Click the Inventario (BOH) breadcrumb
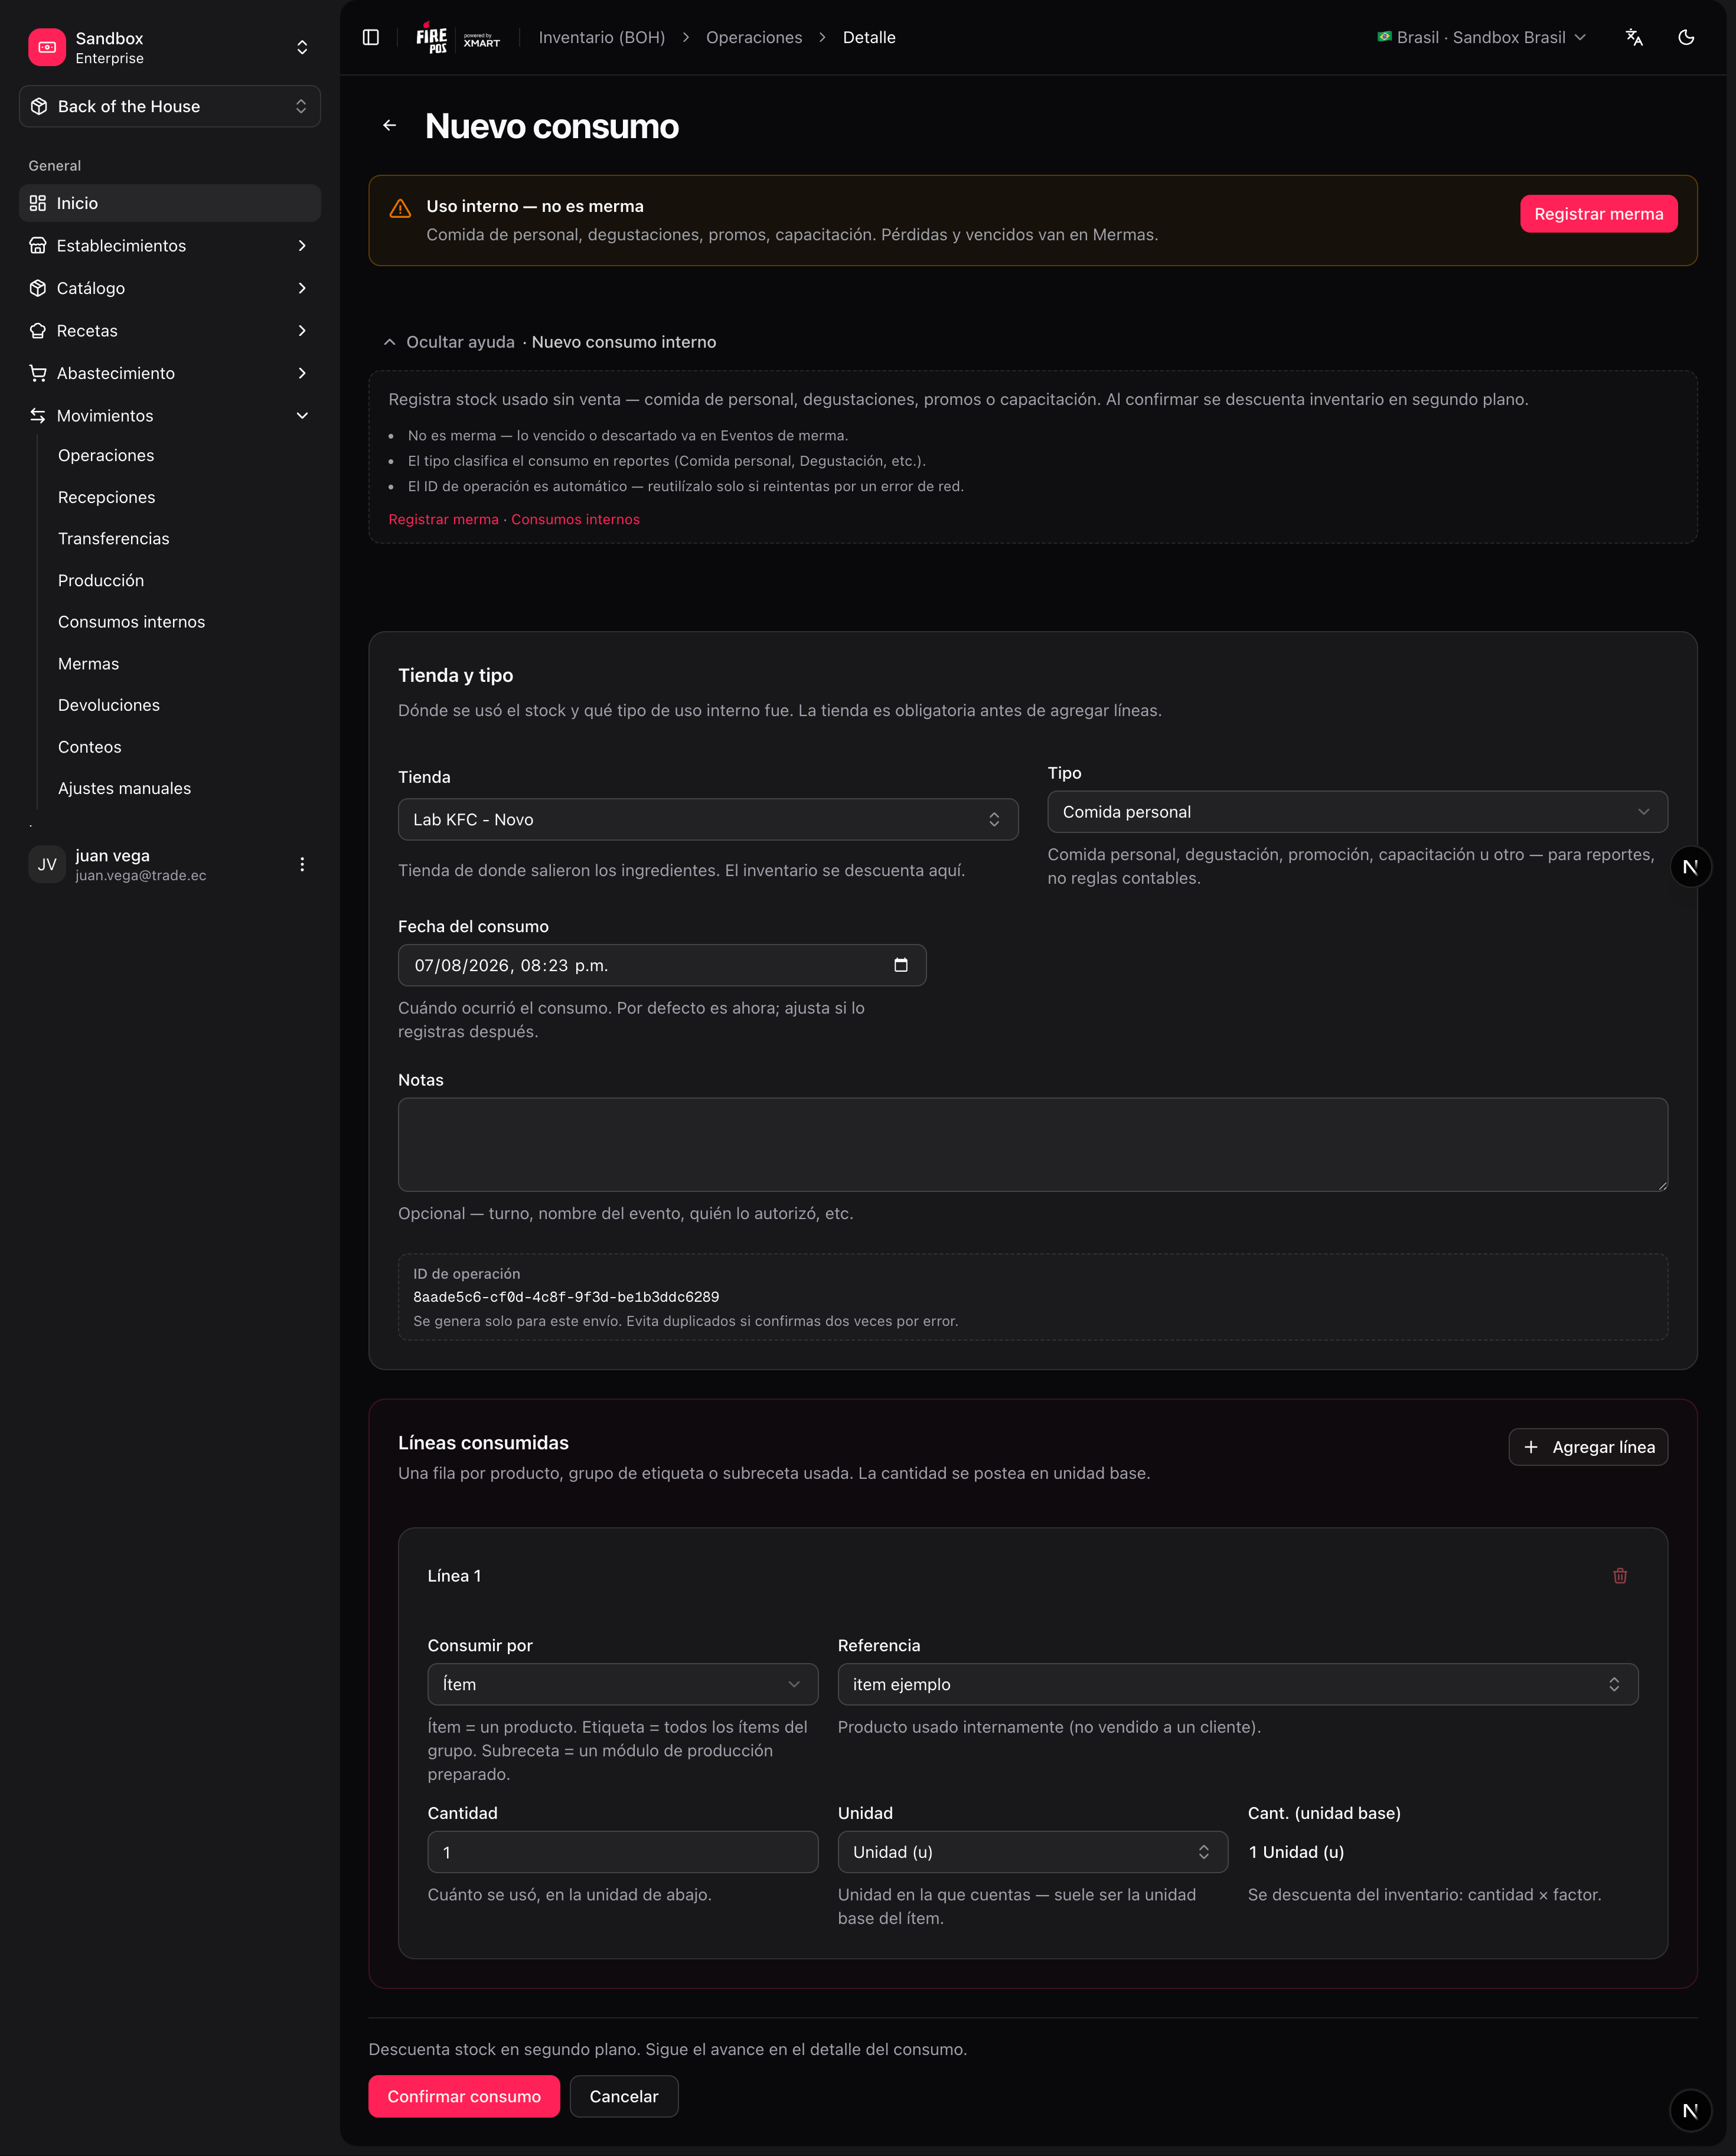 602,37
